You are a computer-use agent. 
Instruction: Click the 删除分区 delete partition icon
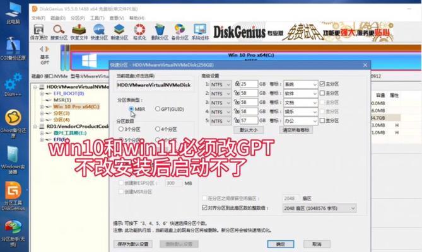tap(160, 32)
